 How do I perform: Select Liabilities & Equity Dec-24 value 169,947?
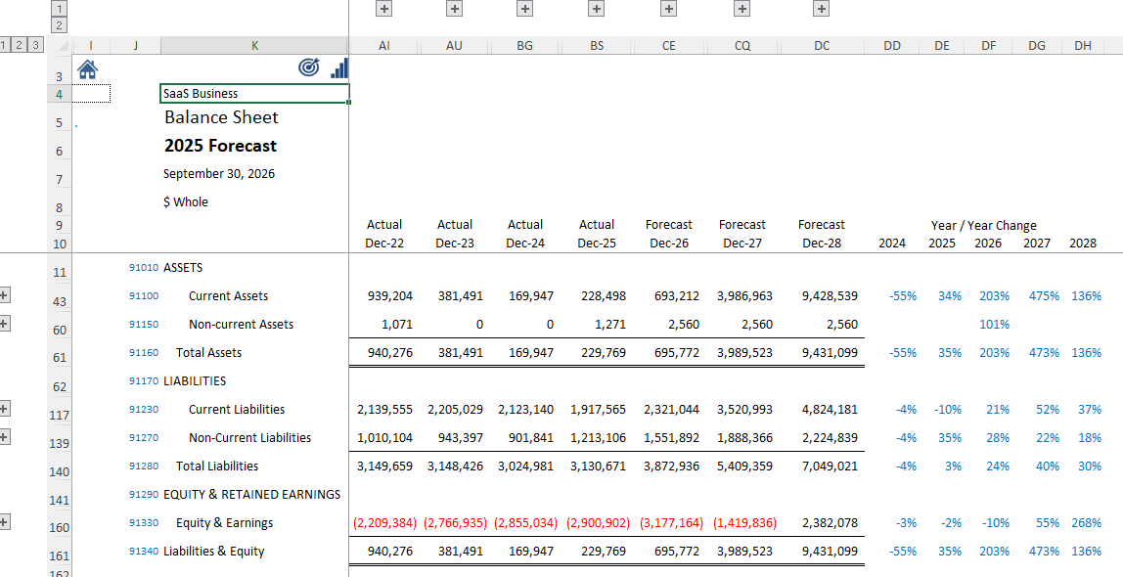click(530, 552)
